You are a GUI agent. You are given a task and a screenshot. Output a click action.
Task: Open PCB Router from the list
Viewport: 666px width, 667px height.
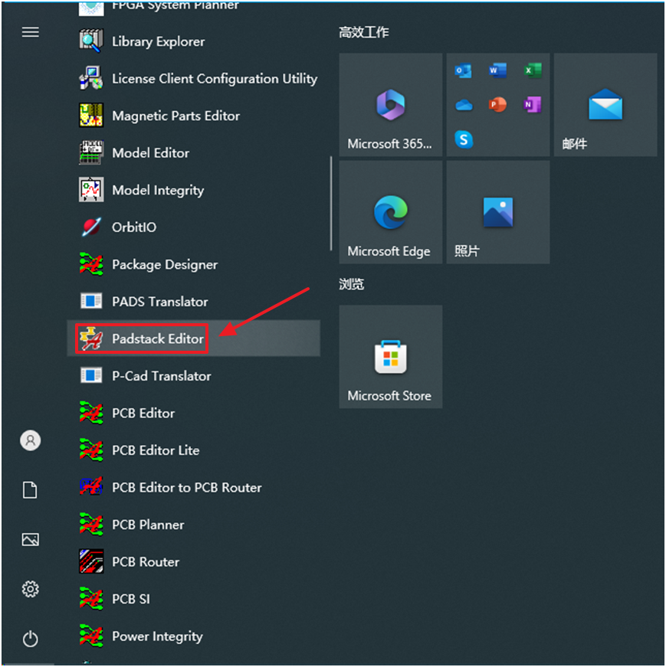[x=146, y=561]
